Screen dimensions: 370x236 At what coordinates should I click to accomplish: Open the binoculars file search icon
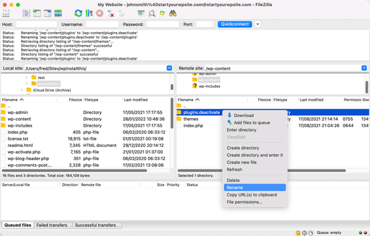[172, 13]
